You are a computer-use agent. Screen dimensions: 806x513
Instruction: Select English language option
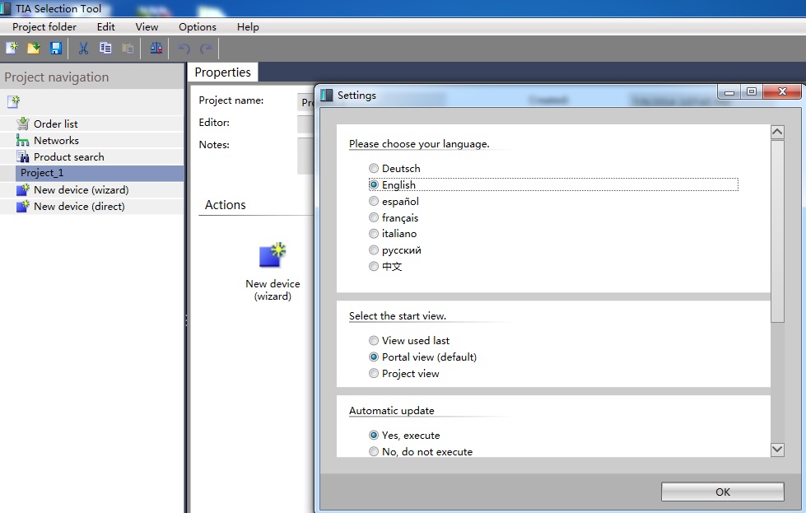(x=374, y=184)
